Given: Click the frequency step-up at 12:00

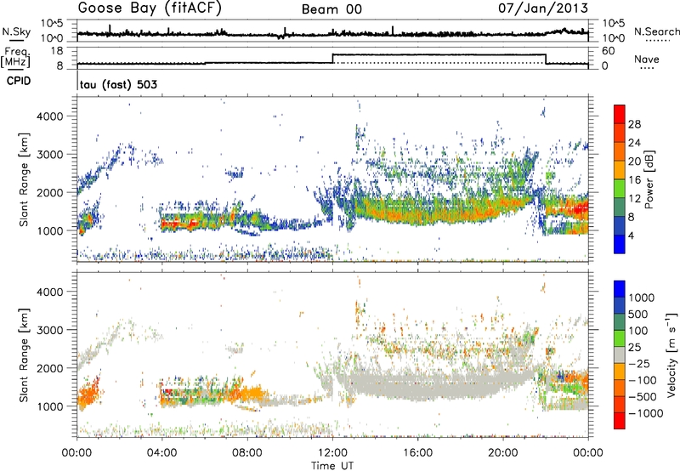Looking at the screenshot, I should coord(332,59).
